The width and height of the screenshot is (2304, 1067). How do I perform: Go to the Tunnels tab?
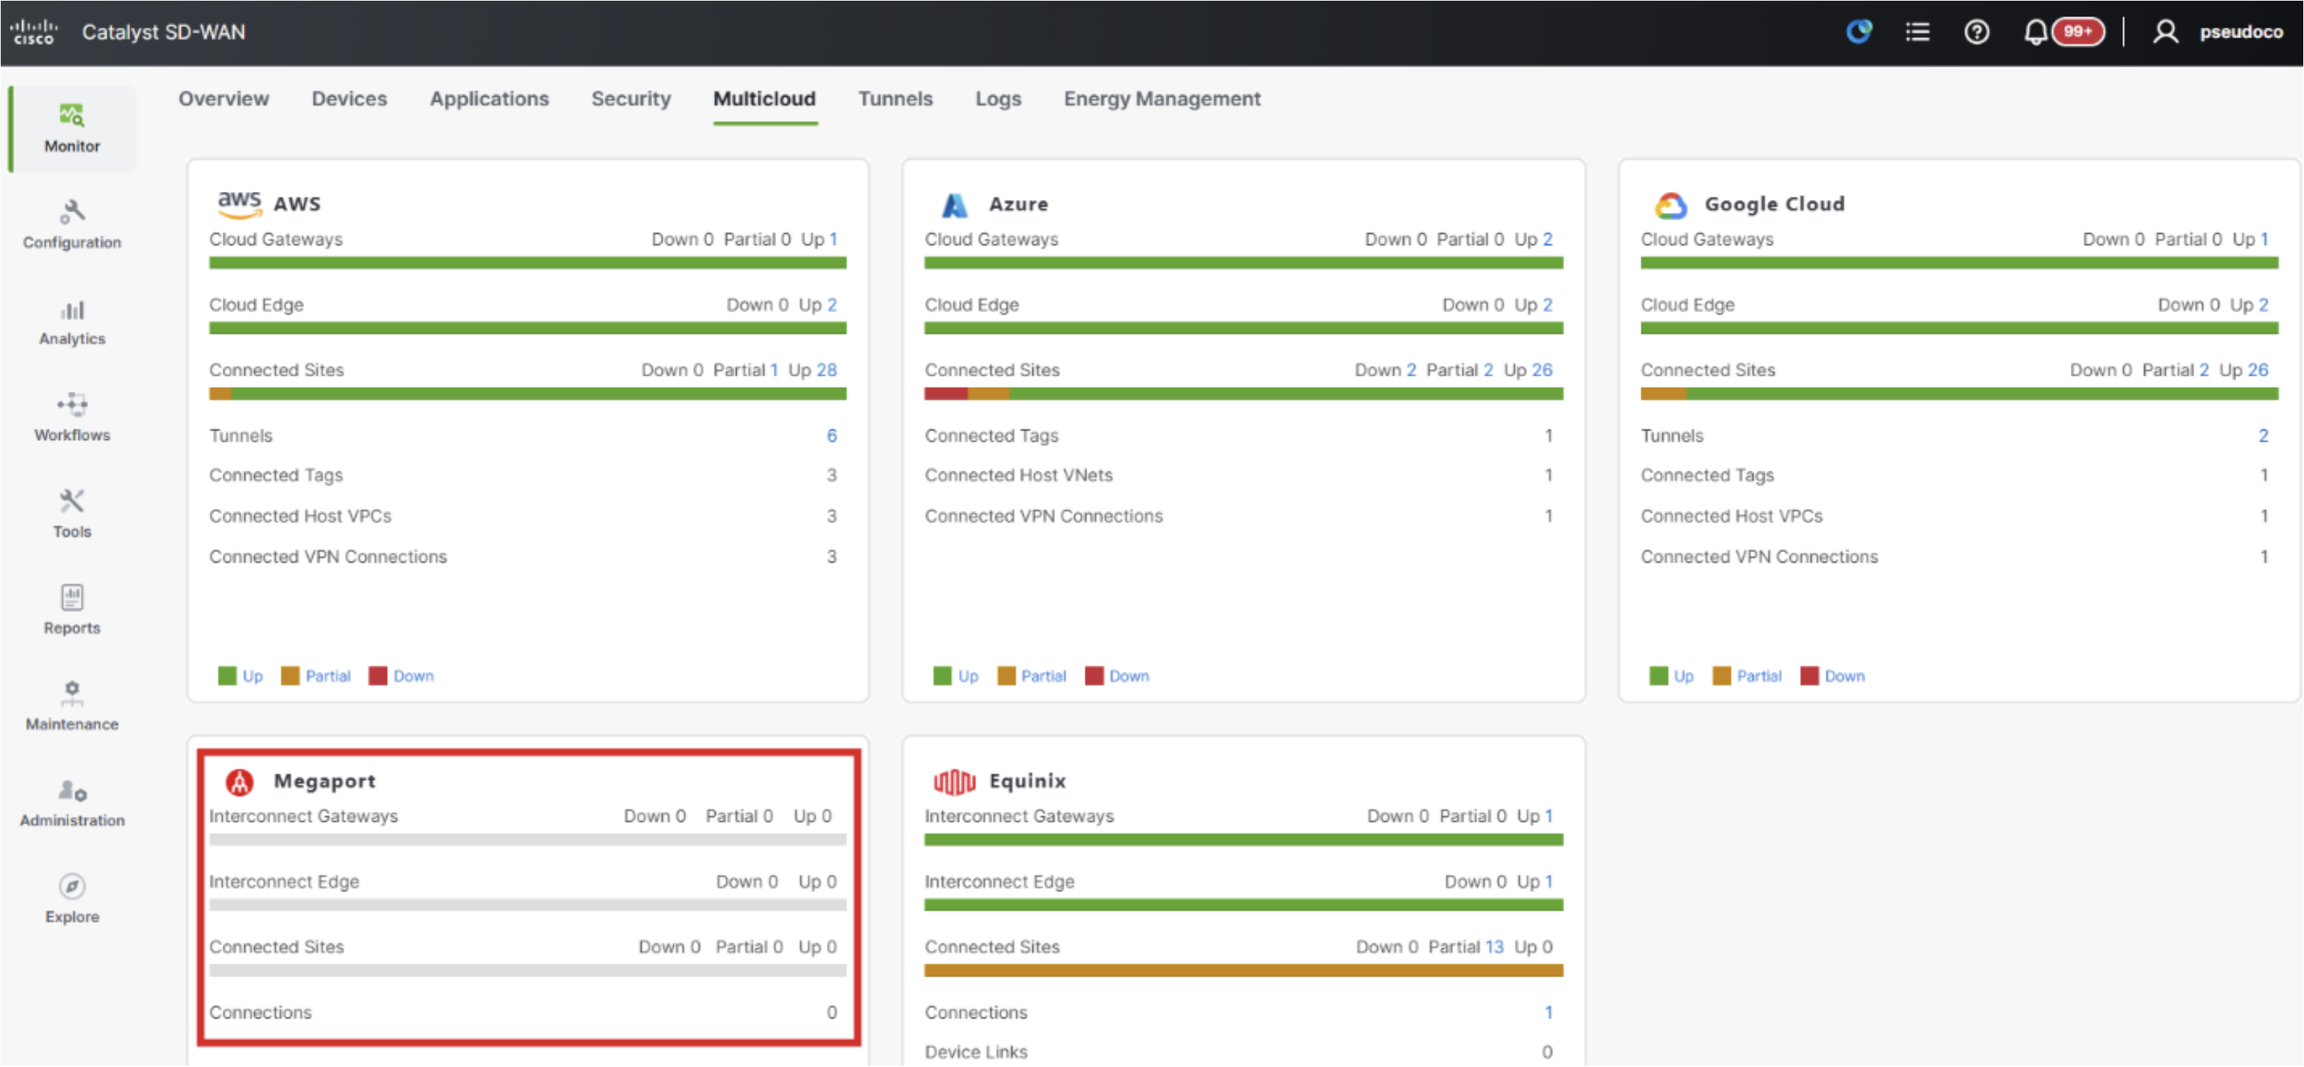point(895,99)
